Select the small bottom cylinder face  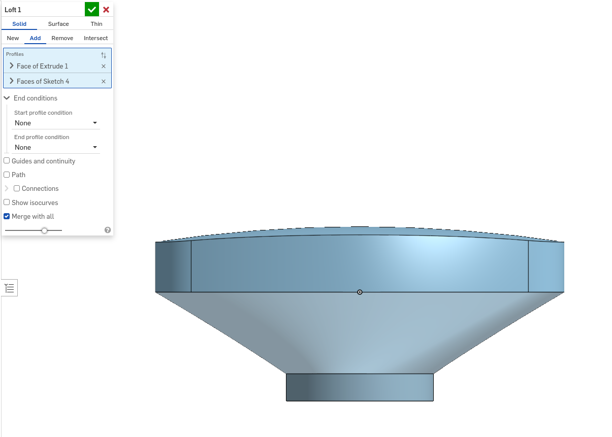[x=360, y=387]
